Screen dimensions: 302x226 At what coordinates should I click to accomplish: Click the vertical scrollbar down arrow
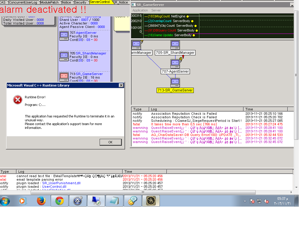[296, 187]
